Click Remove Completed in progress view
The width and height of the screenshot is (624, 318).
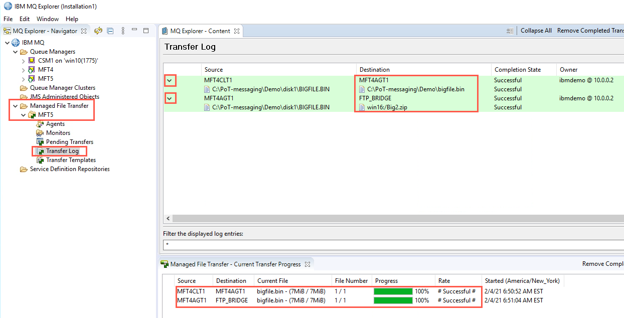[603, 264]
